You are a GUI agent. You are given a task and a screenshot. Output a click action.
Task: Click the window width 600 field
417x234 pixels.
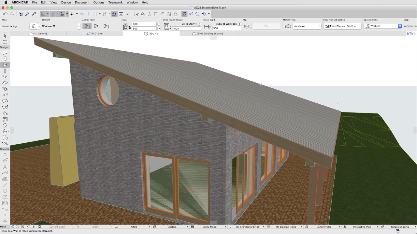click(x=144, y=24)
